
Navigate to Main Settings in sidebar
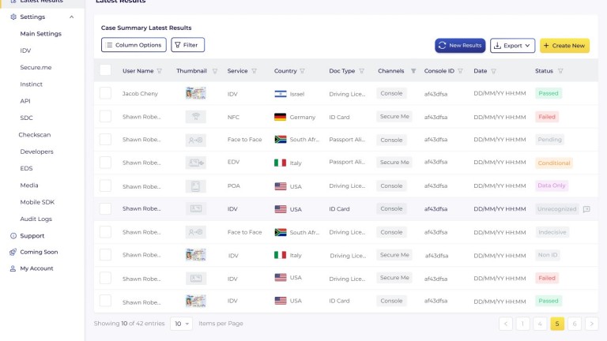[x=40, y=34]
